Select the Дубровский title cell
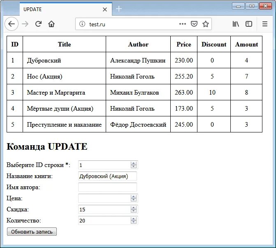The image size is (276, 248). (x=65, y=60)
